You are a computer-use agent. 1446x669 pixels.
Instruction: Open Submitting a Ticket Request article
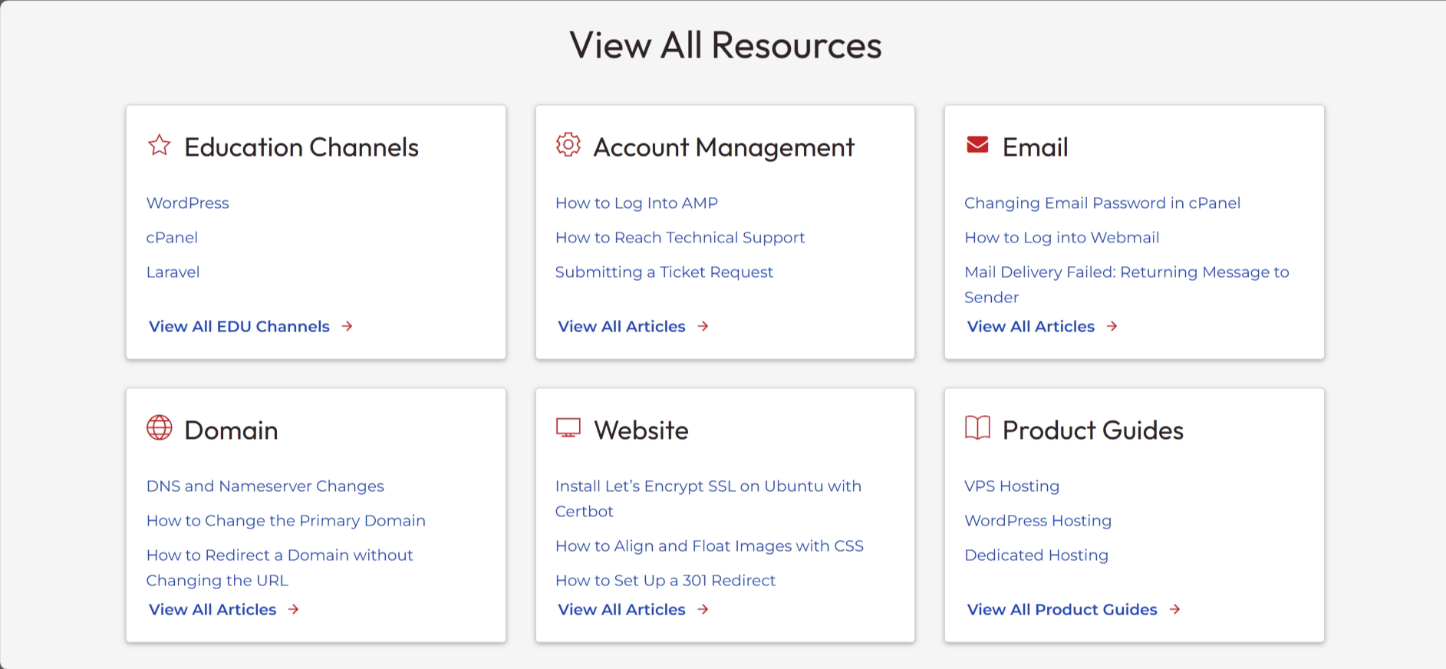(664, 272)
